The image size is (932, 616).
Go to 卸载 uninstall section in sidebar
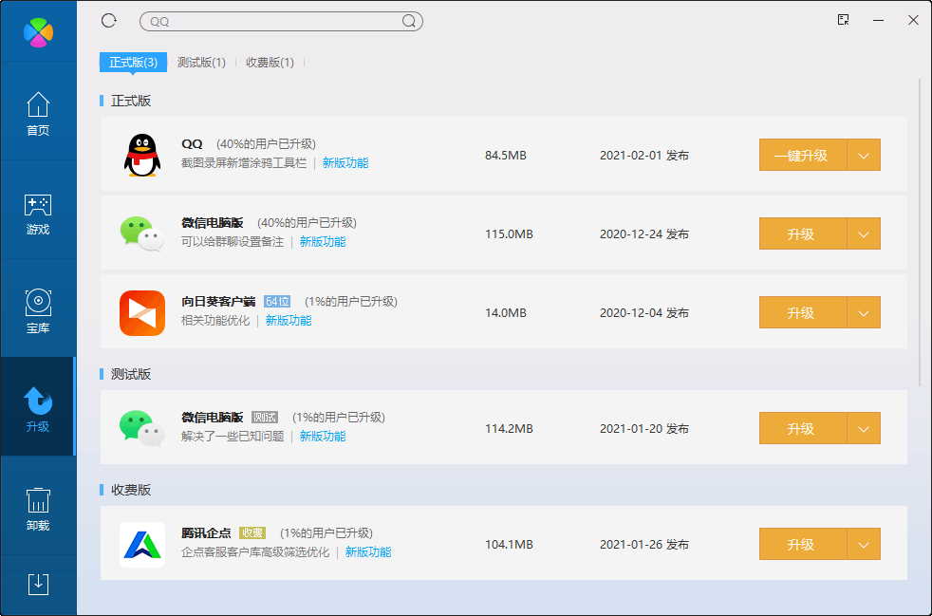click(38, 509)
